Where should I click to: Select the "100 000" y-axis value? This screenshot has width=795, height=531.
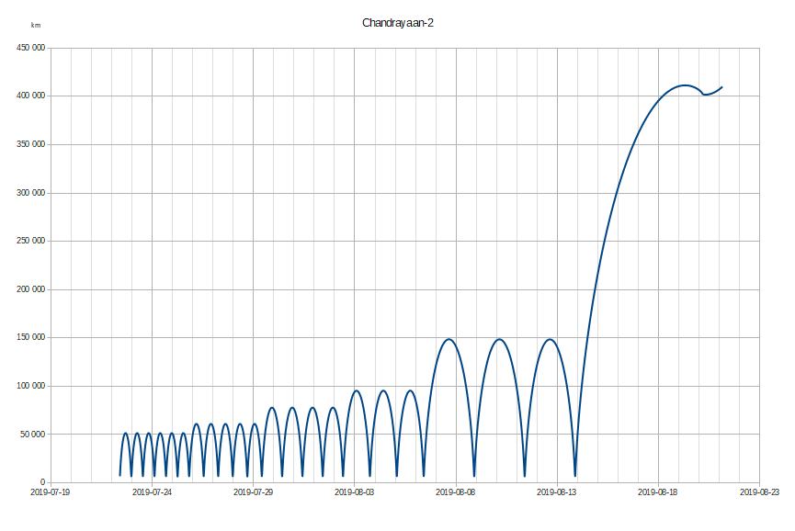pyautogui.click(x=31, y=386)
